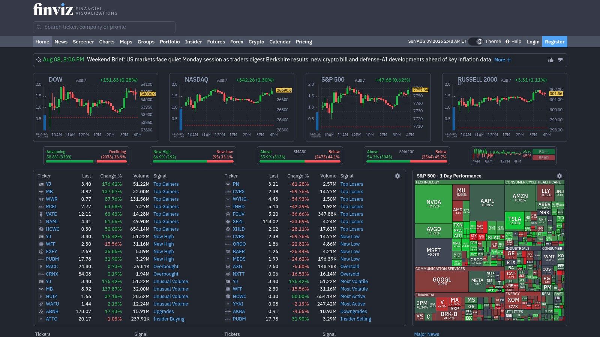Click the Help question mark icon
The width and height of the screenshot is (600, 337).
(x=507, y=42)
